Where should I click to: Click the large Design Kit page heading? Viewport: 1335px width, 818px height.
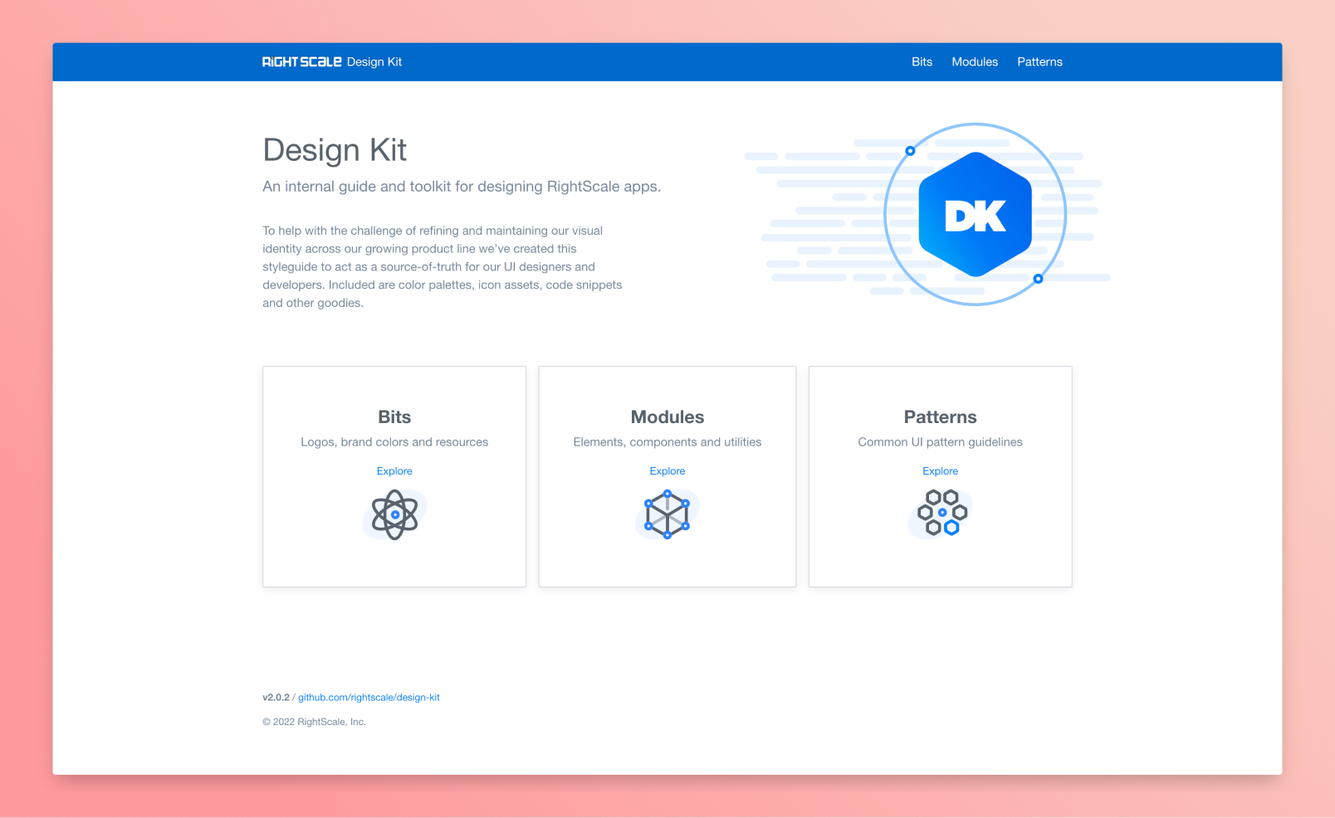click(x=335, y=150)
